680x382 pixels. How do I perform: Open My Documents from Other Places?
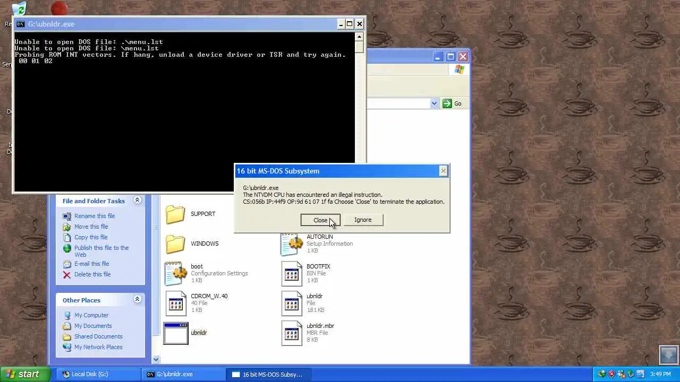(93, 326)
